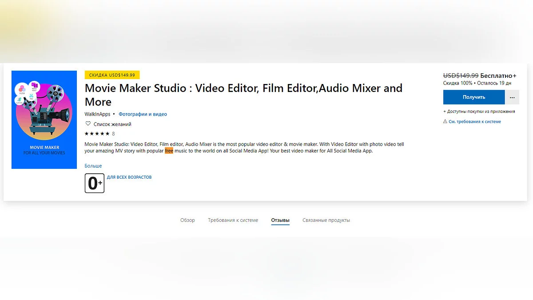
Task: Click the 0+ age rating badge
Action: pyautogui.click(x=95, y=183)
